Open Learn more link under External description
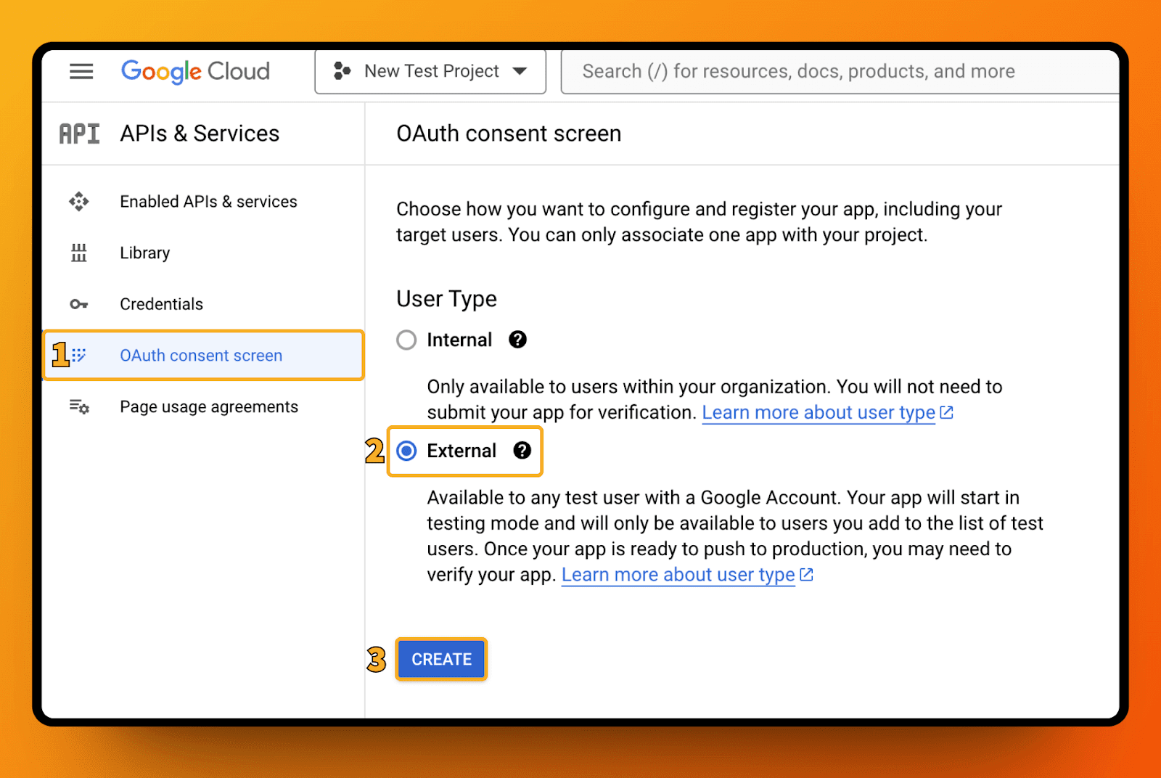This screenshot has width=1161, height=778. (678, 575)
